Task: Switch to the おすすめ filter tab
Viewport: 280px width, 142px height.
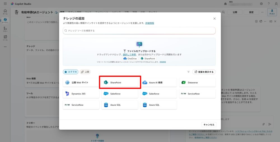Action: tap(70, 72)
